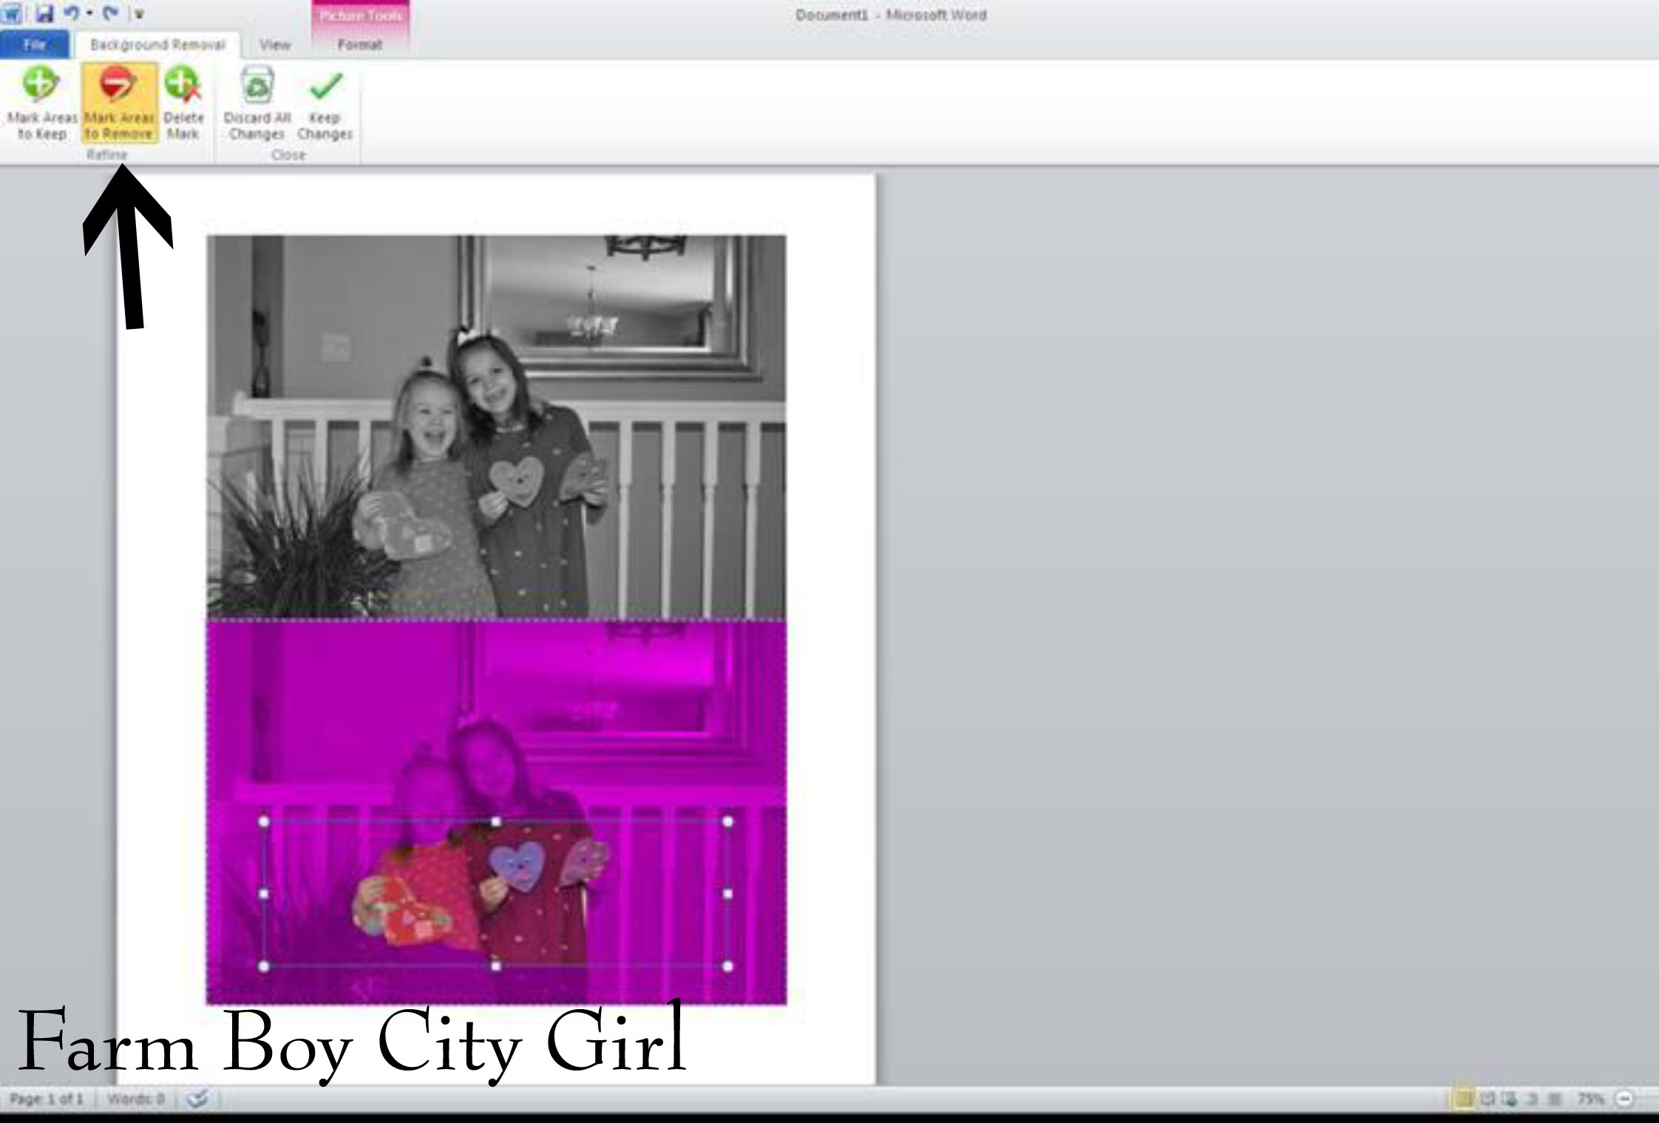Expand Customize Quick Access Toolbar dropdown
The width and height of the screenshot is (1659, 1123).
pyautogui.click(x=138, y=14)
